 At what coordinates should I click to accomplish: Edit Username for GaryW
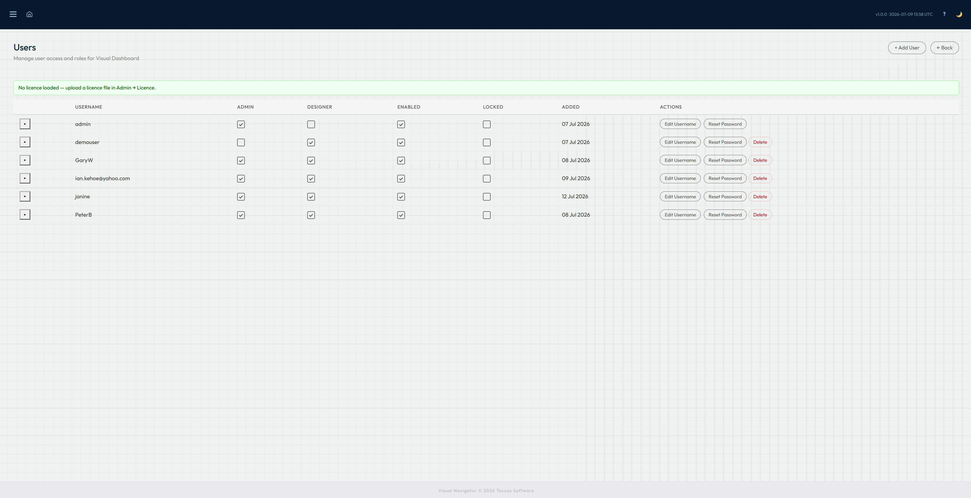[x=680, y=160]
